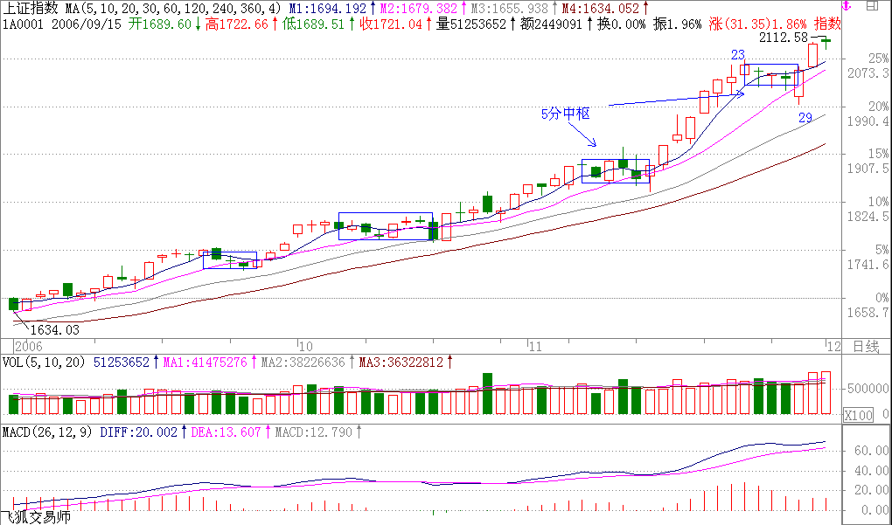This screenshot has width=892, height=525.
Task: Open the VOL(5,10,20) indicator label
Action: click(44, 361)
